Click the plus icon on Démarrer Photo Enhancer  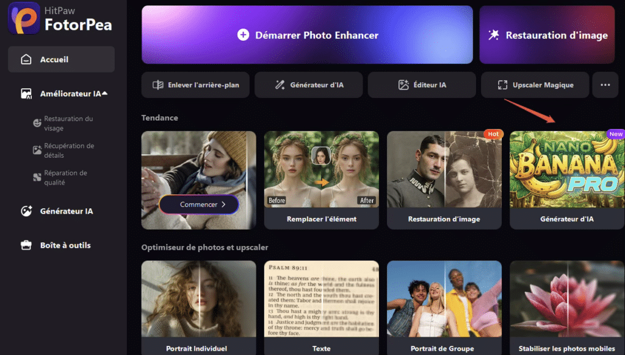pos(243,35)
